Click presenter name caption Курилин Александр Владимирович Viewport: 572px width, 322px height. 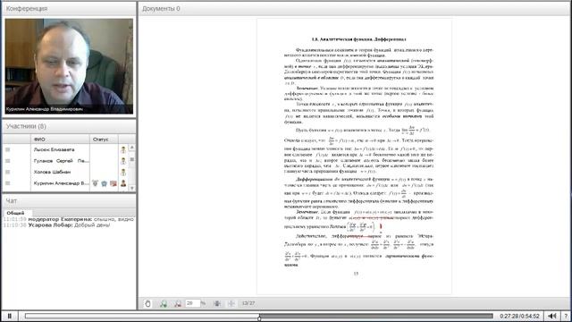pos(44,109)
